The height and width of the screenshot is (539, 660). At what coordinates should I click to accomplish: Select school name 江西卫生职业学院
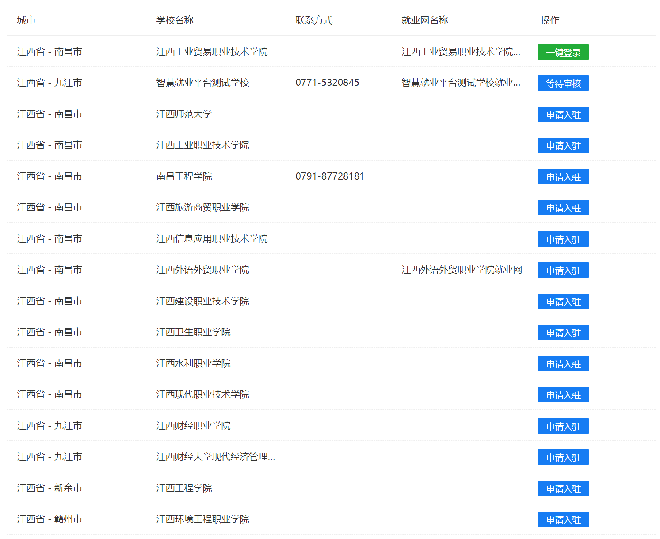[x=194, y=332]
